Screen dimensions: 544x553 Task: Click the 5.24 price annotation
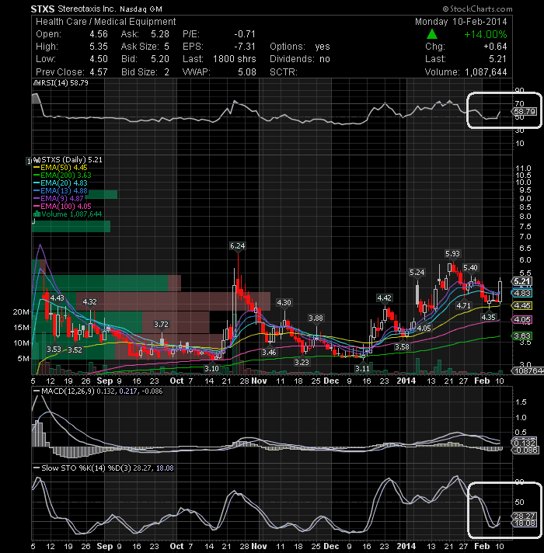[417, 273]
